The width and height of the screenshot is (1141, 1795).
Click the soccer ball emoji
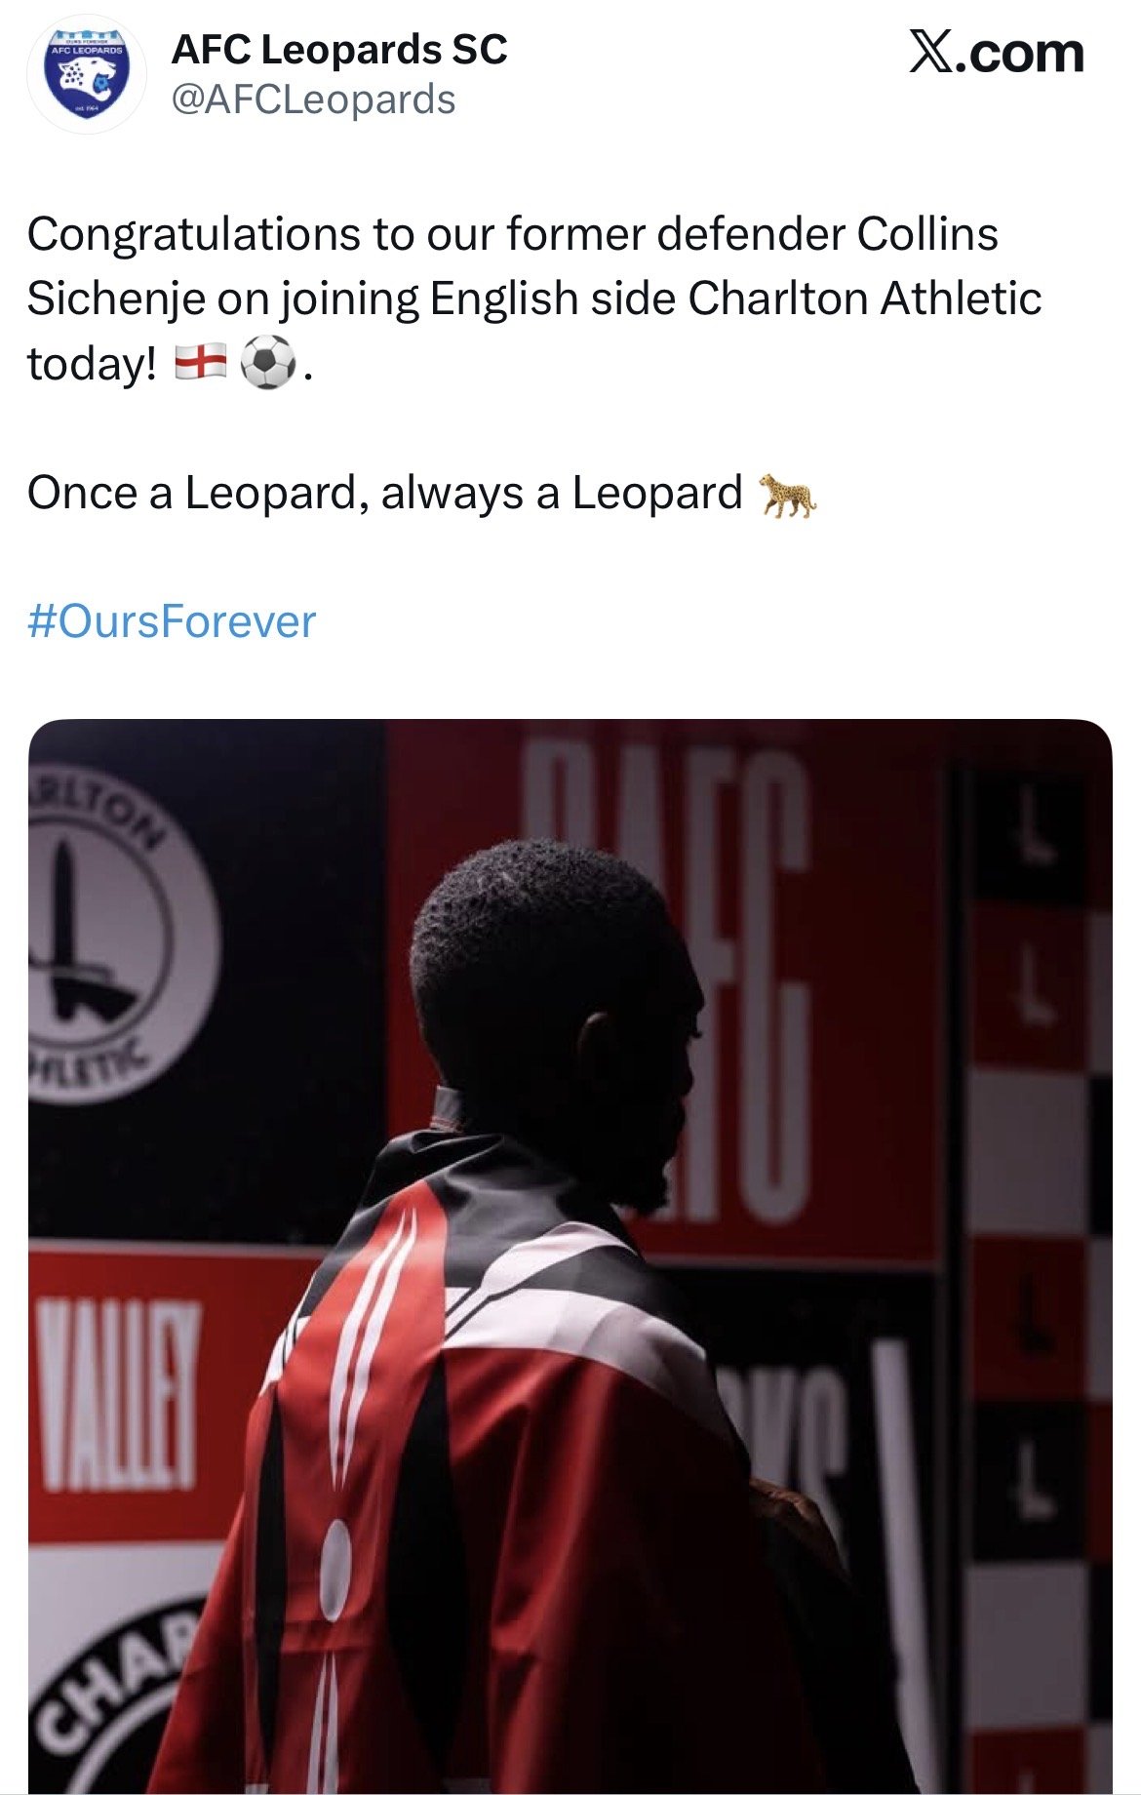pos(267,363)
